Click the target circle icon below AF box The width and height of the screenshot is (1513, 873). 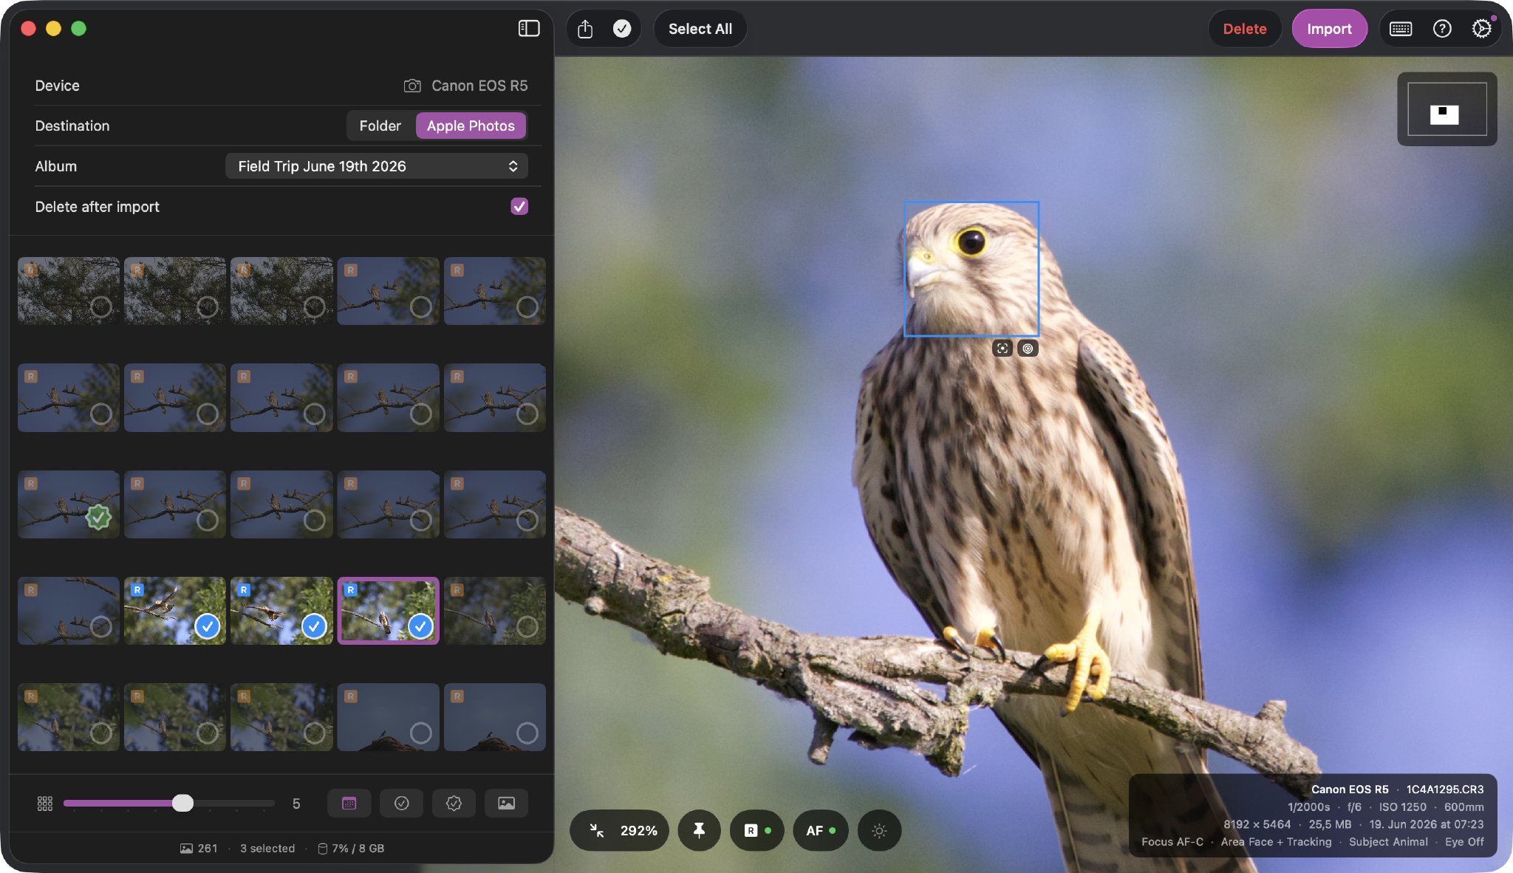click(x=1028, y=349)
